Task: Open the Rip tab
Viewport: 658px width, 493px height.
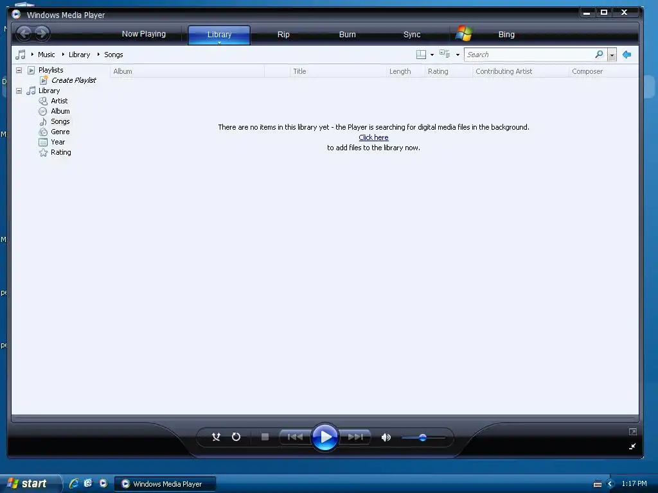Action: click(283, 35)
